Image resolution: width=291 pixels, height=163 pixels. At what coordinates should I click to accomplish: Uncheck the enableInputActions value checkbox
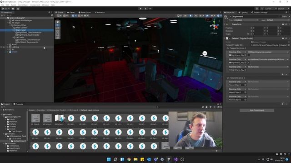pyautogui.click(x=249, y=62)
